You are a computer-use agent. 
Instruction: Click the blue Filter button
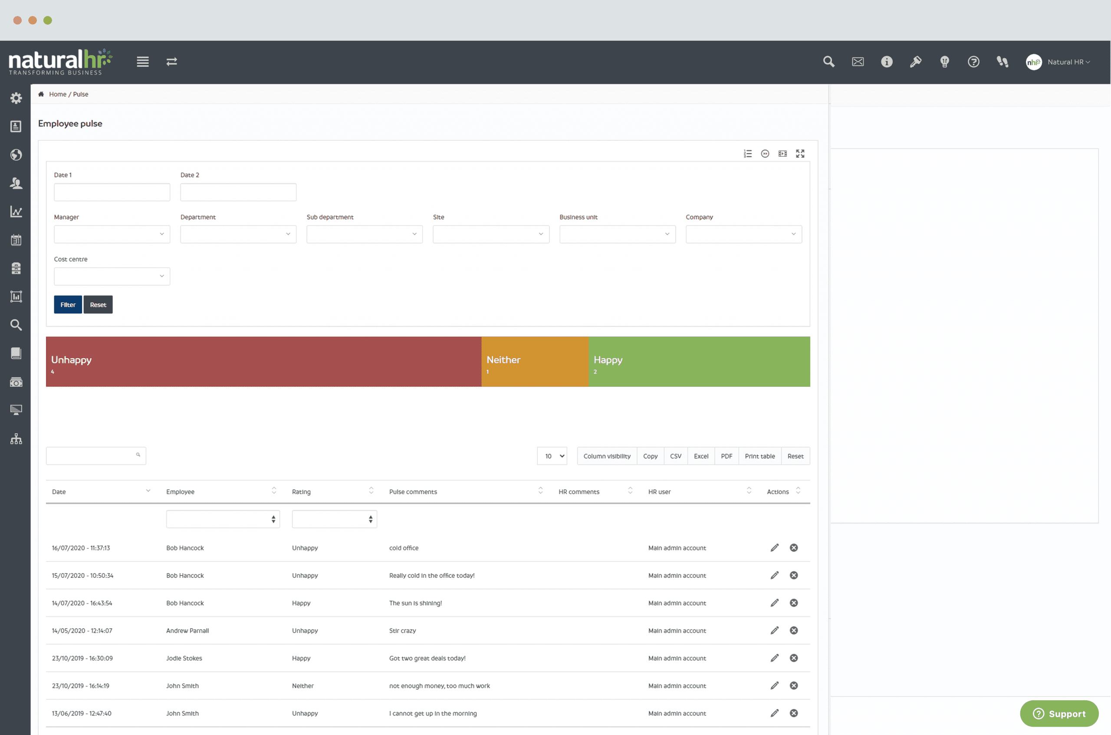click(x=68, y=305)
